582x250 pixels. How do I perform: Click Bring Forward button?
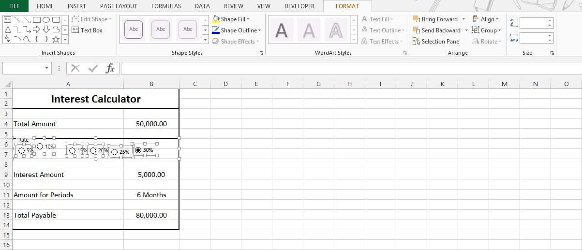coord(435,19)
